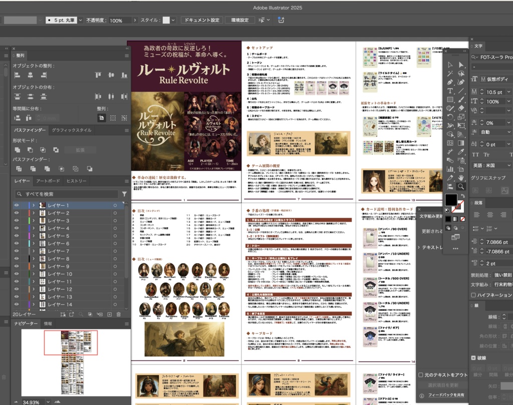This screenshot has height=405, width=513.
Task: Pick the Eyedropper tool
Action: click(x=461, y=151)
